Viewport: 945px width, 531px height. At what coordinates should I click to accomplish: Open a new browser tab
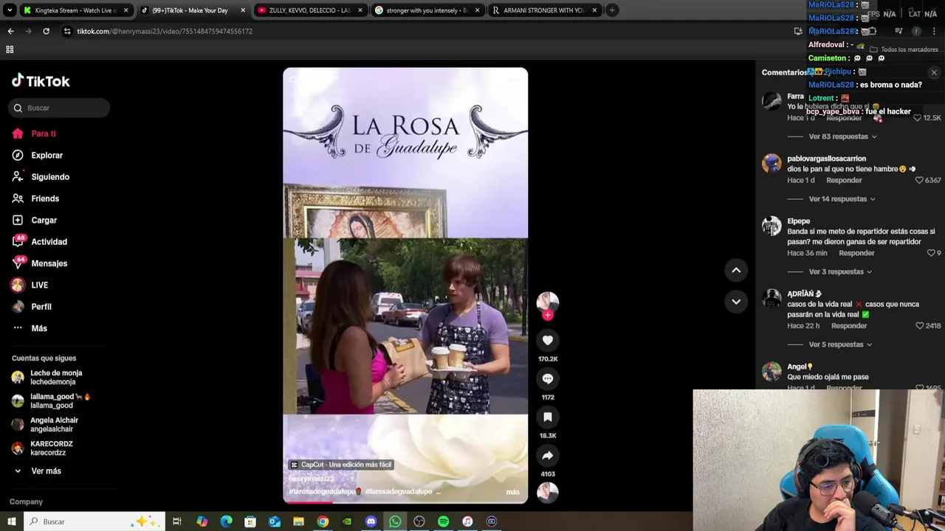click(x=612, y=10)
